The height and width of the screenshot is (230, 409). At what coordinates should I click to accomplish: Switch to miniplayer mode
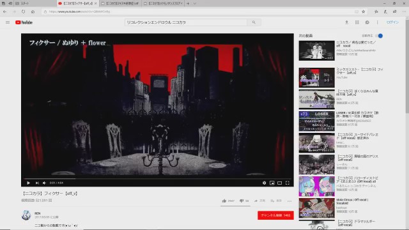pyautogui.click(x=272, y=183)
